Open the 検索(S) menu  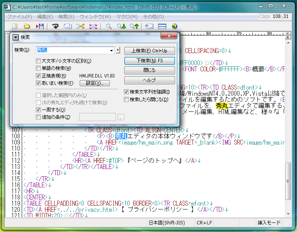[x=66, y=17]
